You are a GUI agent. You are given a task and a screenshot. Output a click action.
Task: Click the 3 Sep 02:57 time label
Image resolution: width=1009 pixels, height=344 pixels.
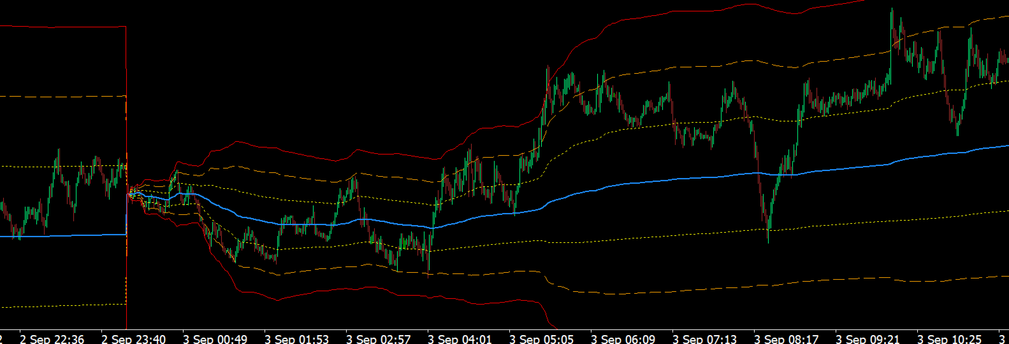pos(378,339)
